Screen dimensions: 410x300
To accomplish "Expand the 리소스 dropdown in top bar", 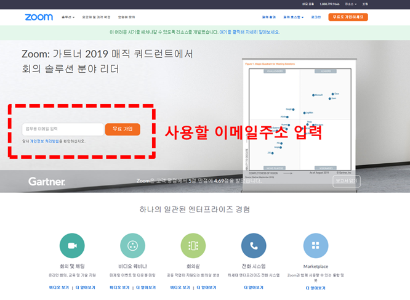I will coord(351,4).
